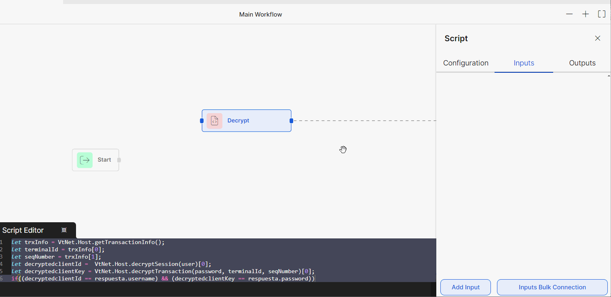Image resolution: width=611 pixels, height=297 pixels.
Task: Zoom in on the workflow canvas
Action: [585, 14]
